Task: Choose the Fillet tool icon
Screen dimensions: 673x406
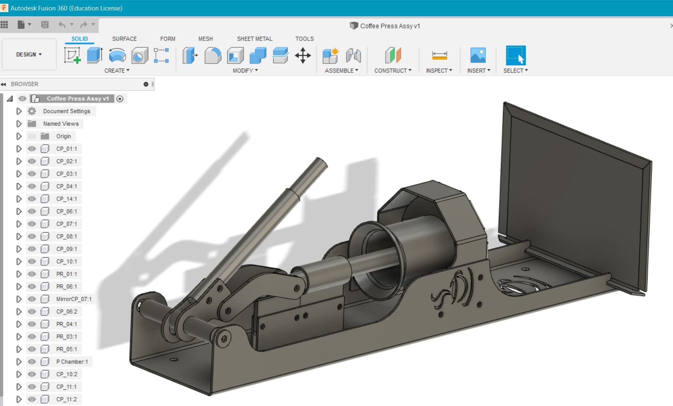Action: coord(213,55)
